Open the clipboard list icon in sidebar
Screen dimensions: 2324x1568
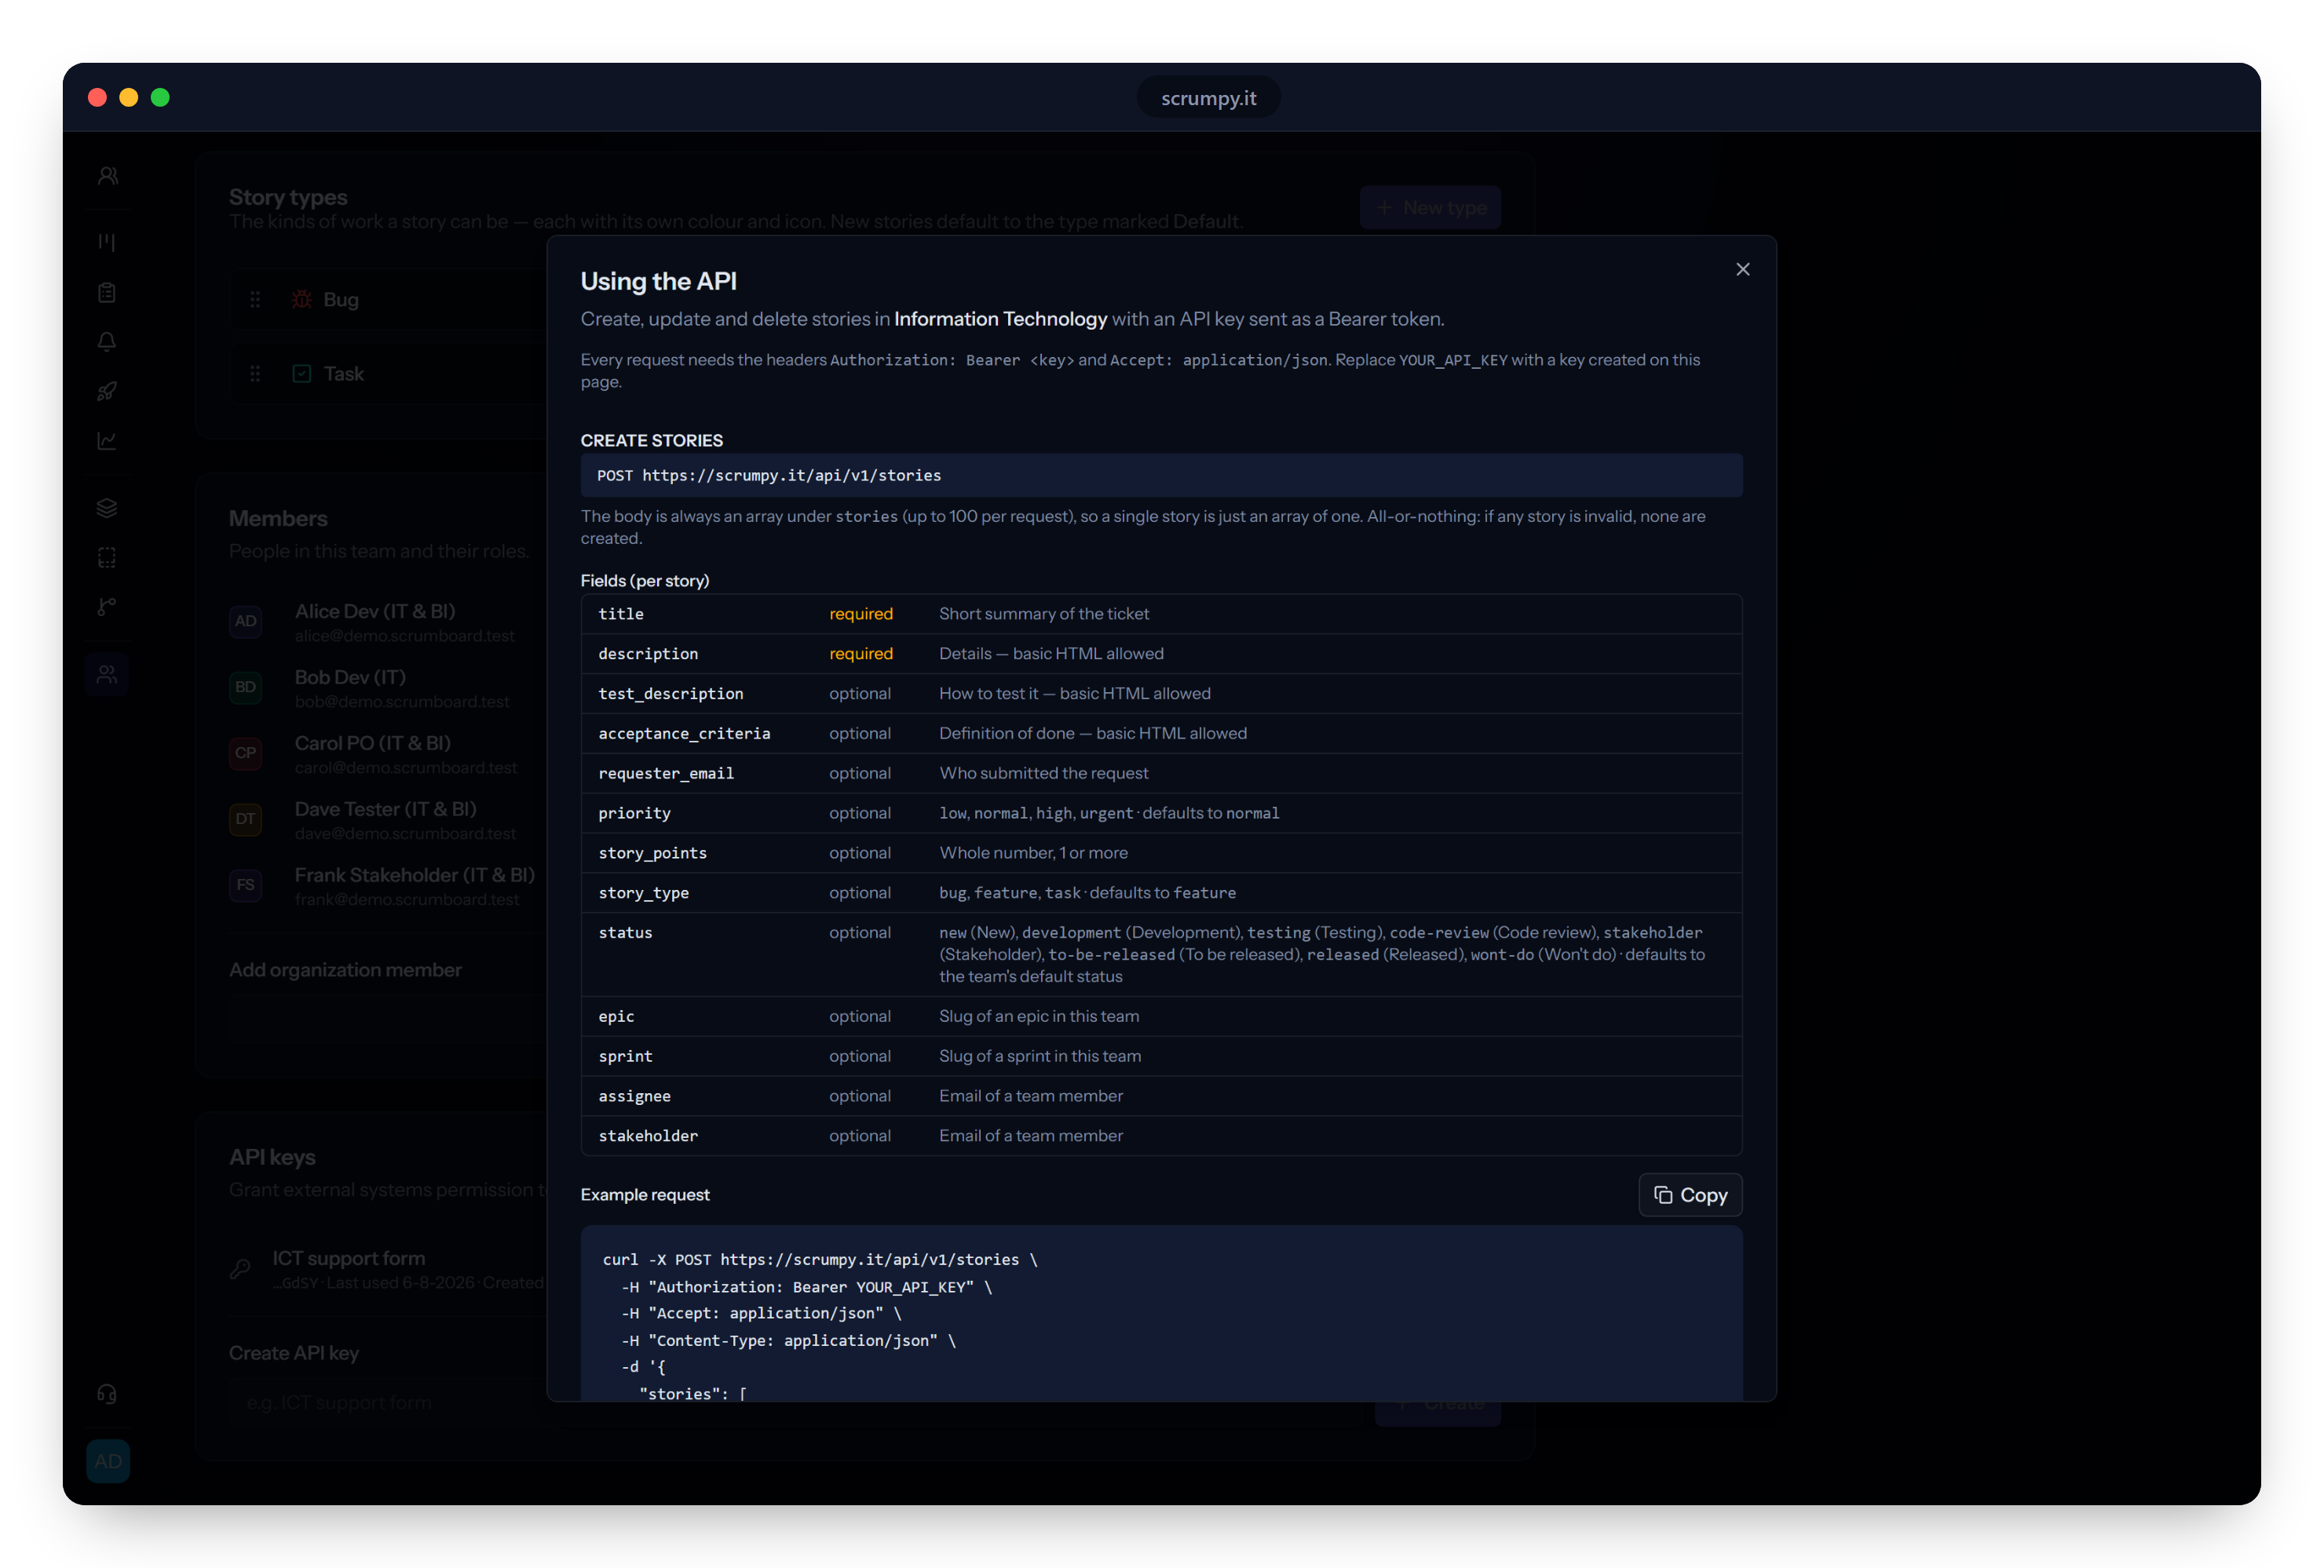click(x=107, y=292)
